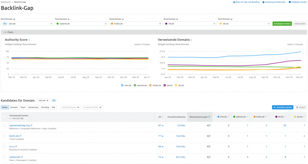
Task: Toggle otto.de legend checkbox in chart
Action: coord(122,85)
